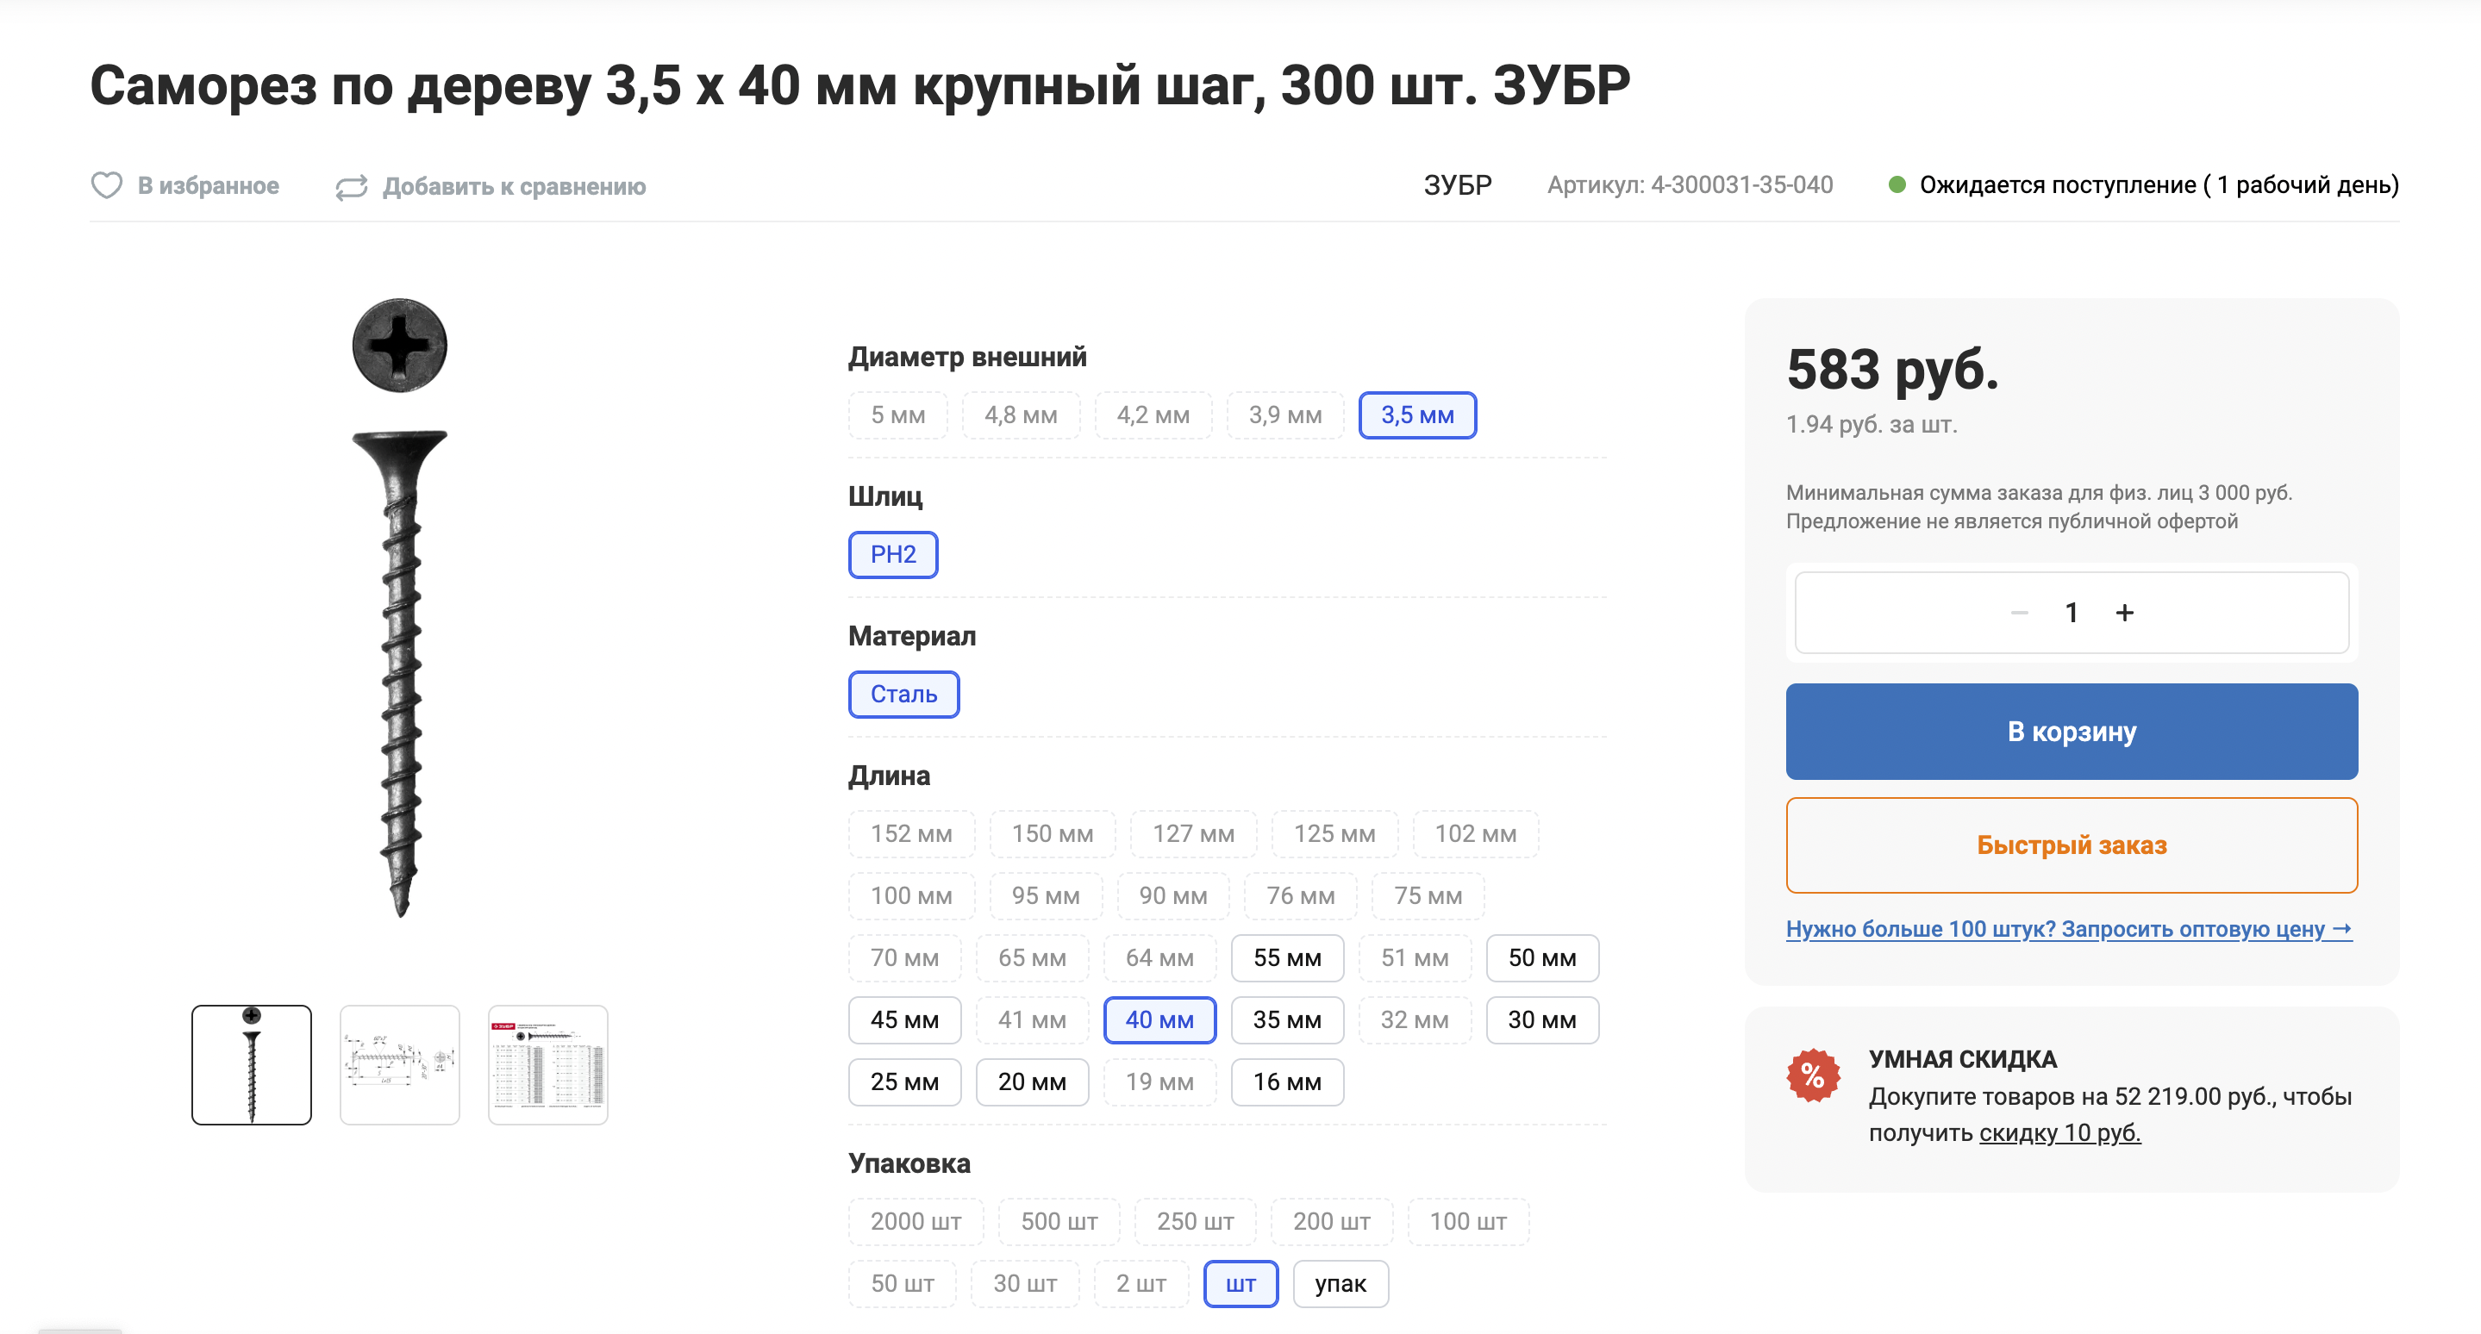Pick packaging 500 шт
Viewport: 2481px width, 1334px height.
[x=1059, y=1221]
